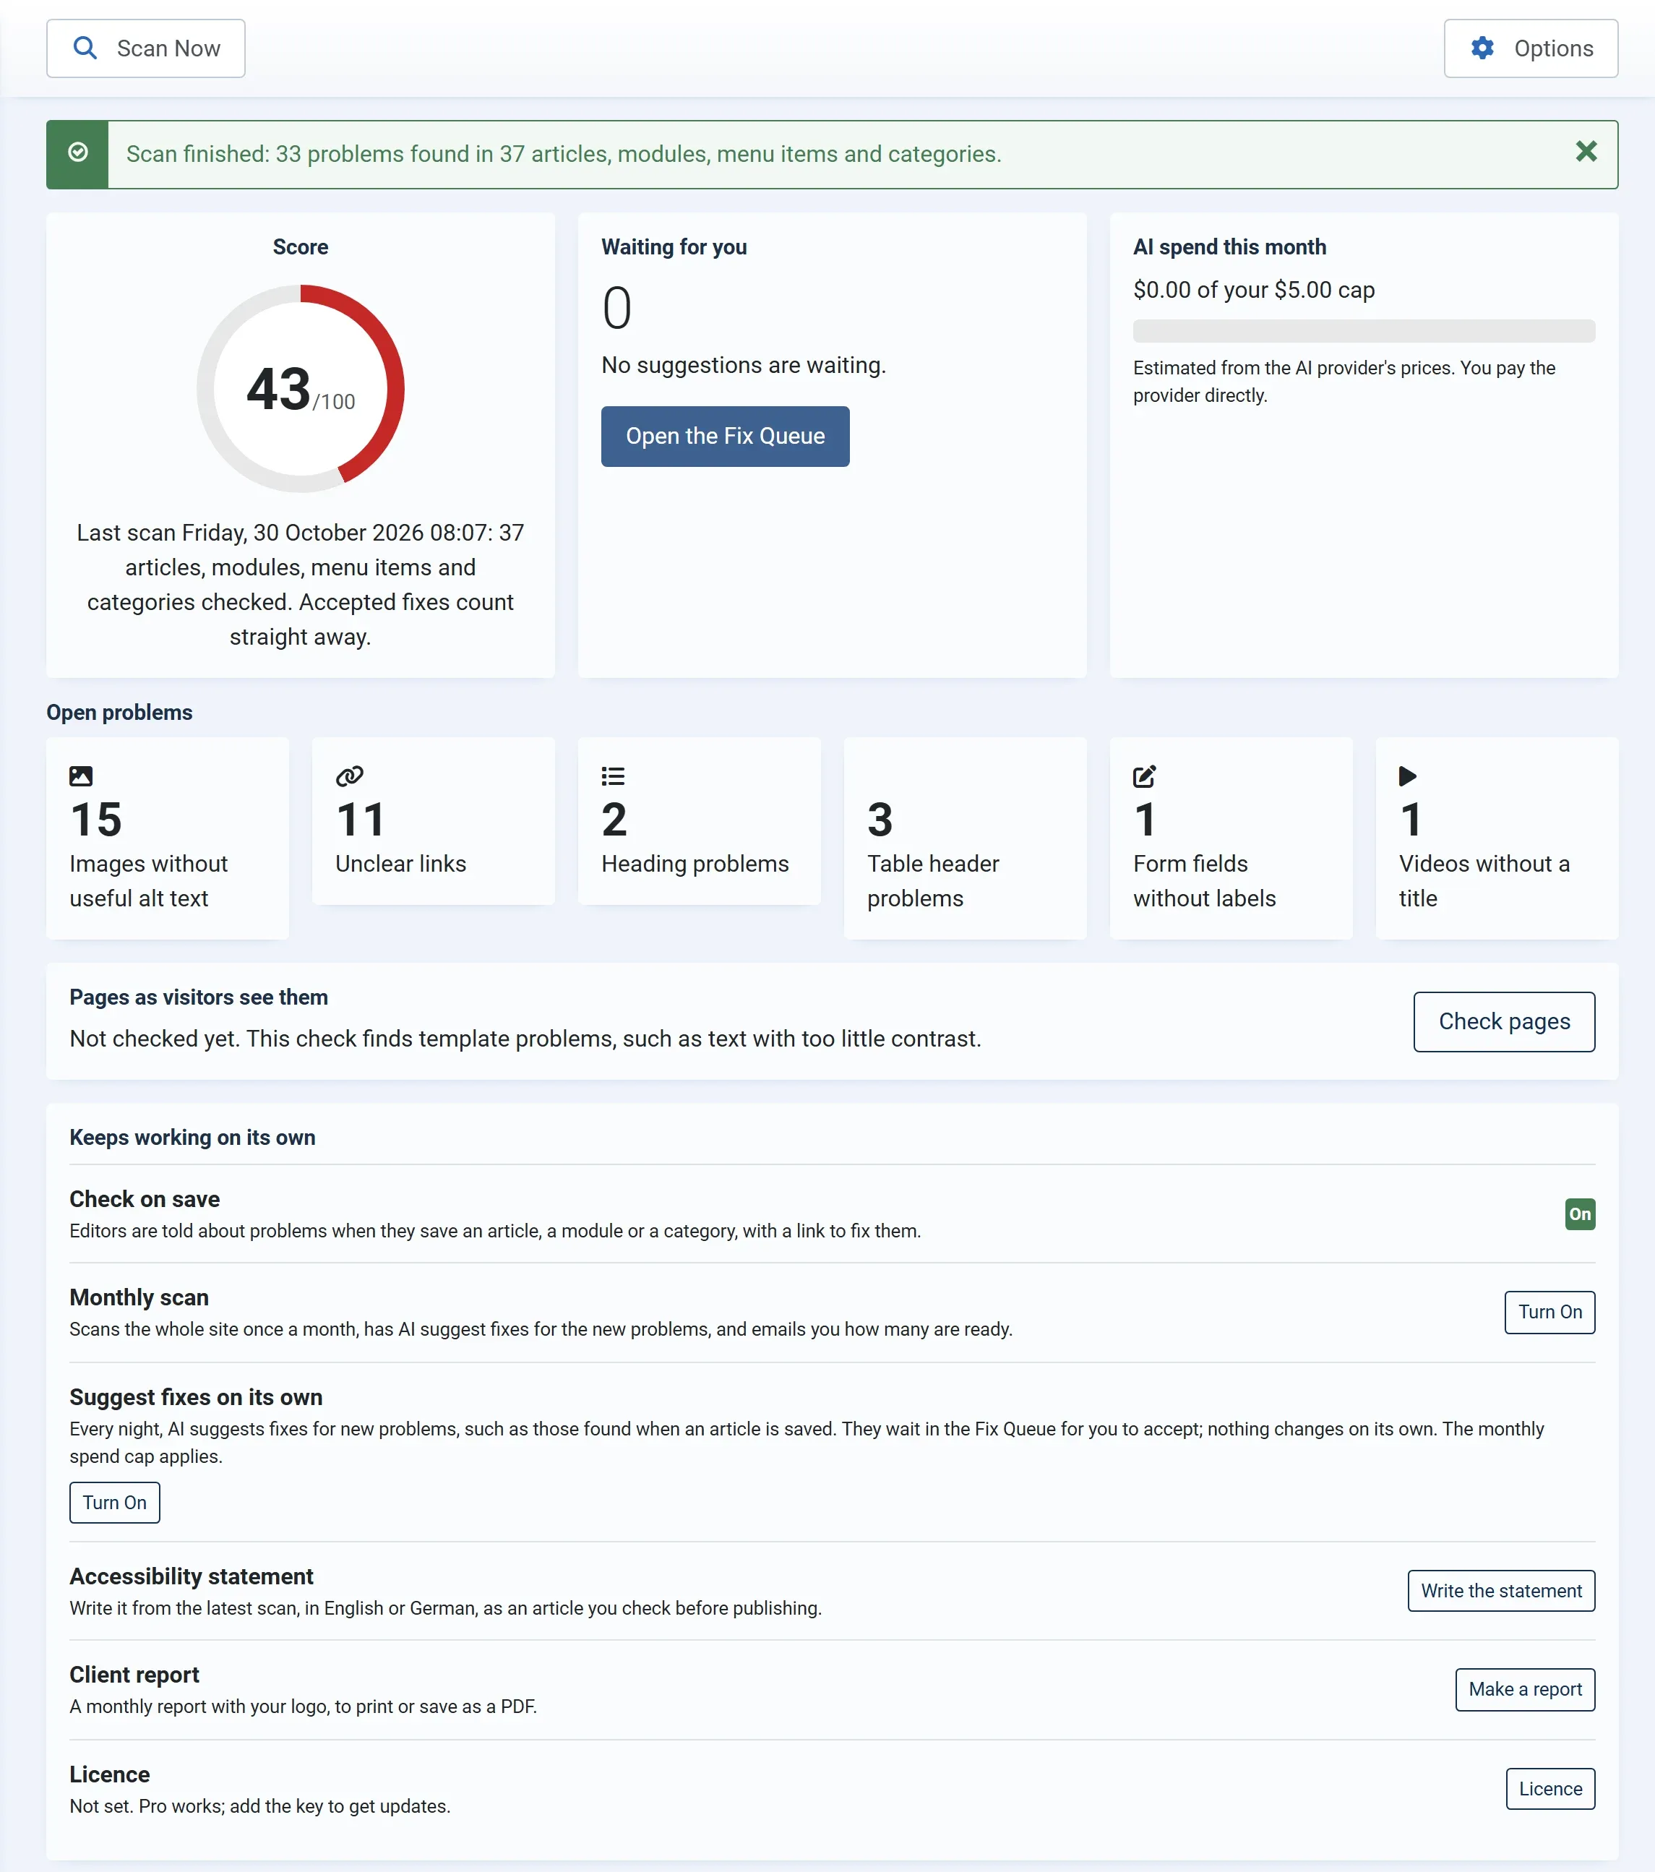Click the link chain icon above 11
The height and width of the screenshot is (1872, 1655).
(349, 776)
